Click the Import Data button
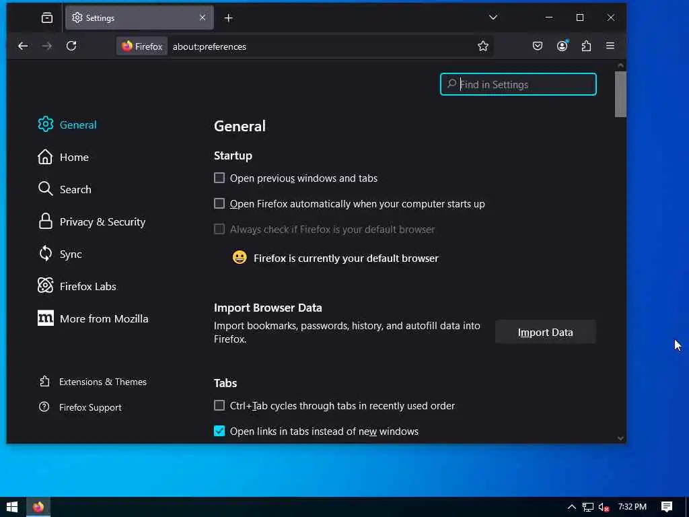 click(545, 332)
